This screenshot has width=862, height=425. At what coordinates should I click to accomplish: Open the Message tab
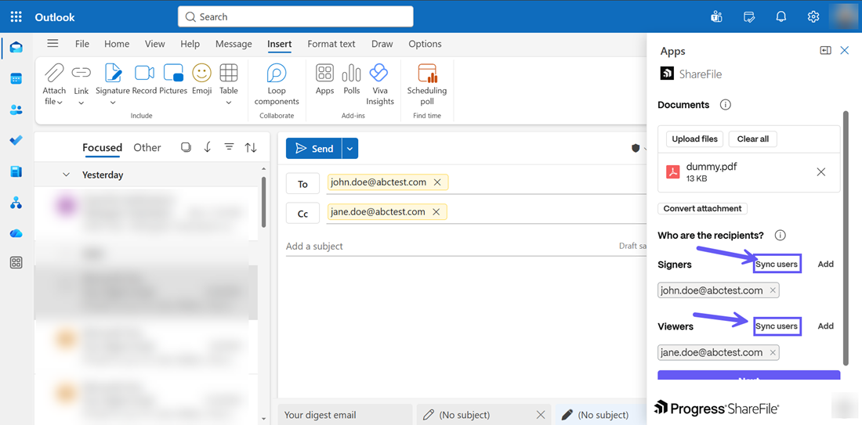(234, 44)
